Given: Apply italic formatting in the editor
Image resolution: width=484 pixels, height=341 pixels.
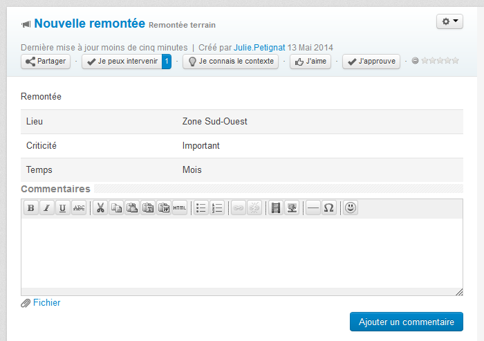Looking at the screenshot, I should 46,208.
